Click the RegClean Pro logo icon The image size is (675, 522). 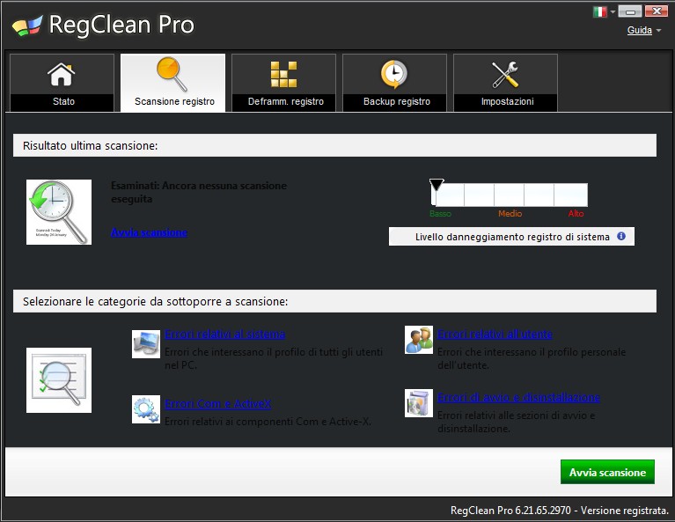point(27,26)
